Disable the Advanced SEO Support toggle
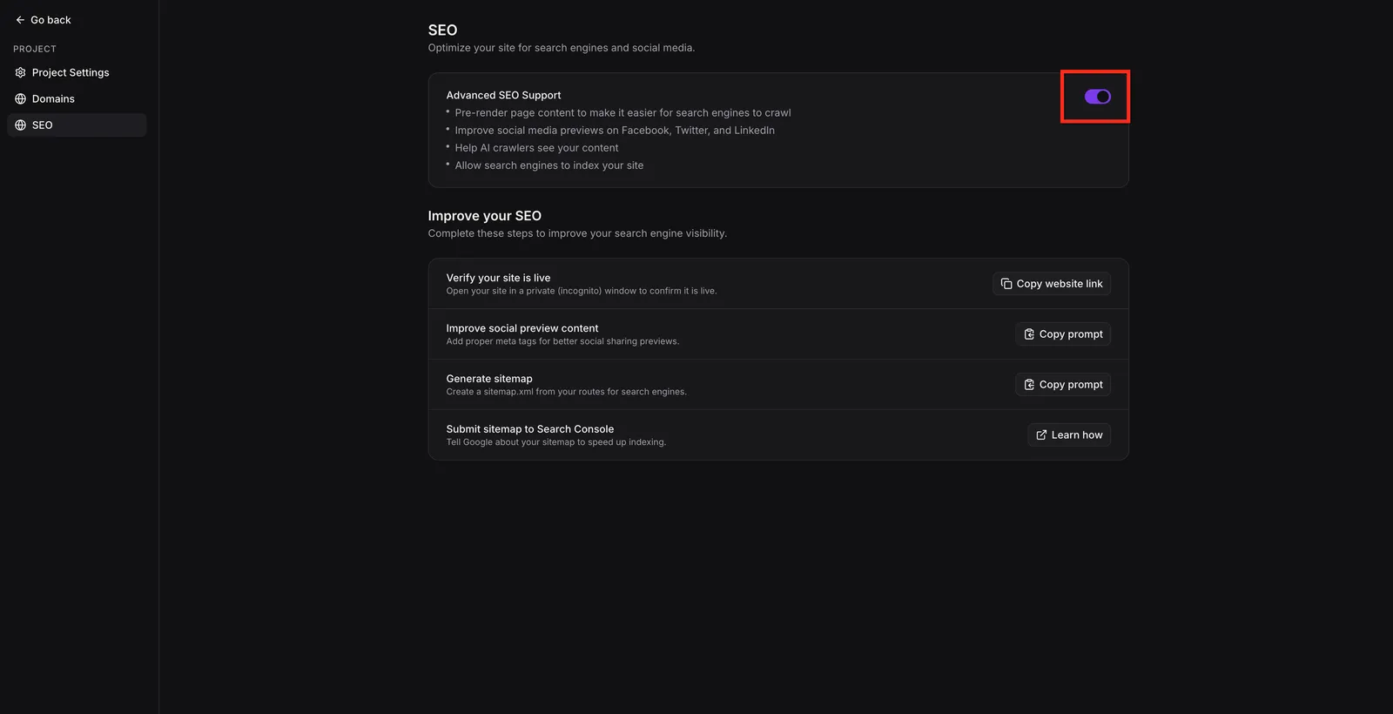 pos(1097,97)
